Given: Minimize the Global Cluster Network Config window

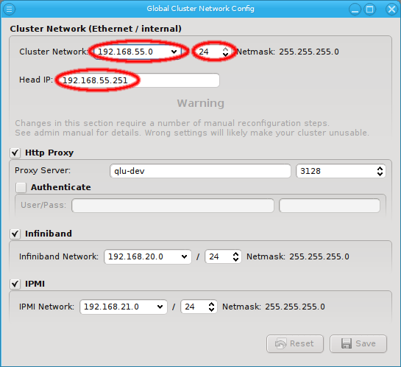Looking at the screenshot, I should click(x=355, y=10).
